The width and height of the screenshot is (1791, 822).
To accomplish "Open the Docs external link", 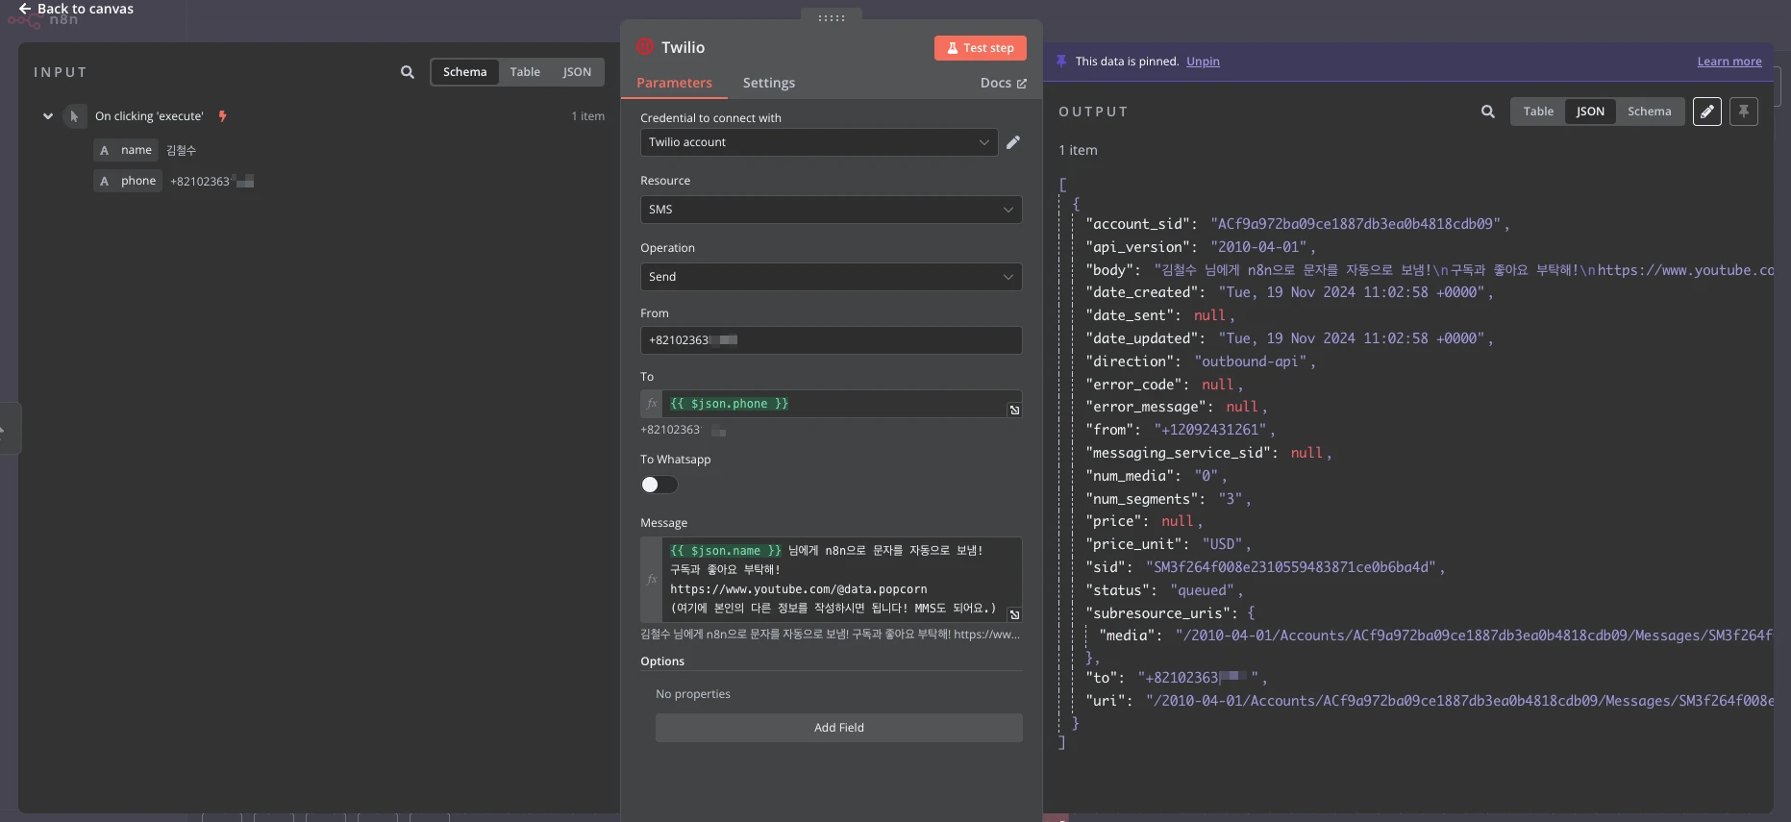I will (x=1004, y=84).
